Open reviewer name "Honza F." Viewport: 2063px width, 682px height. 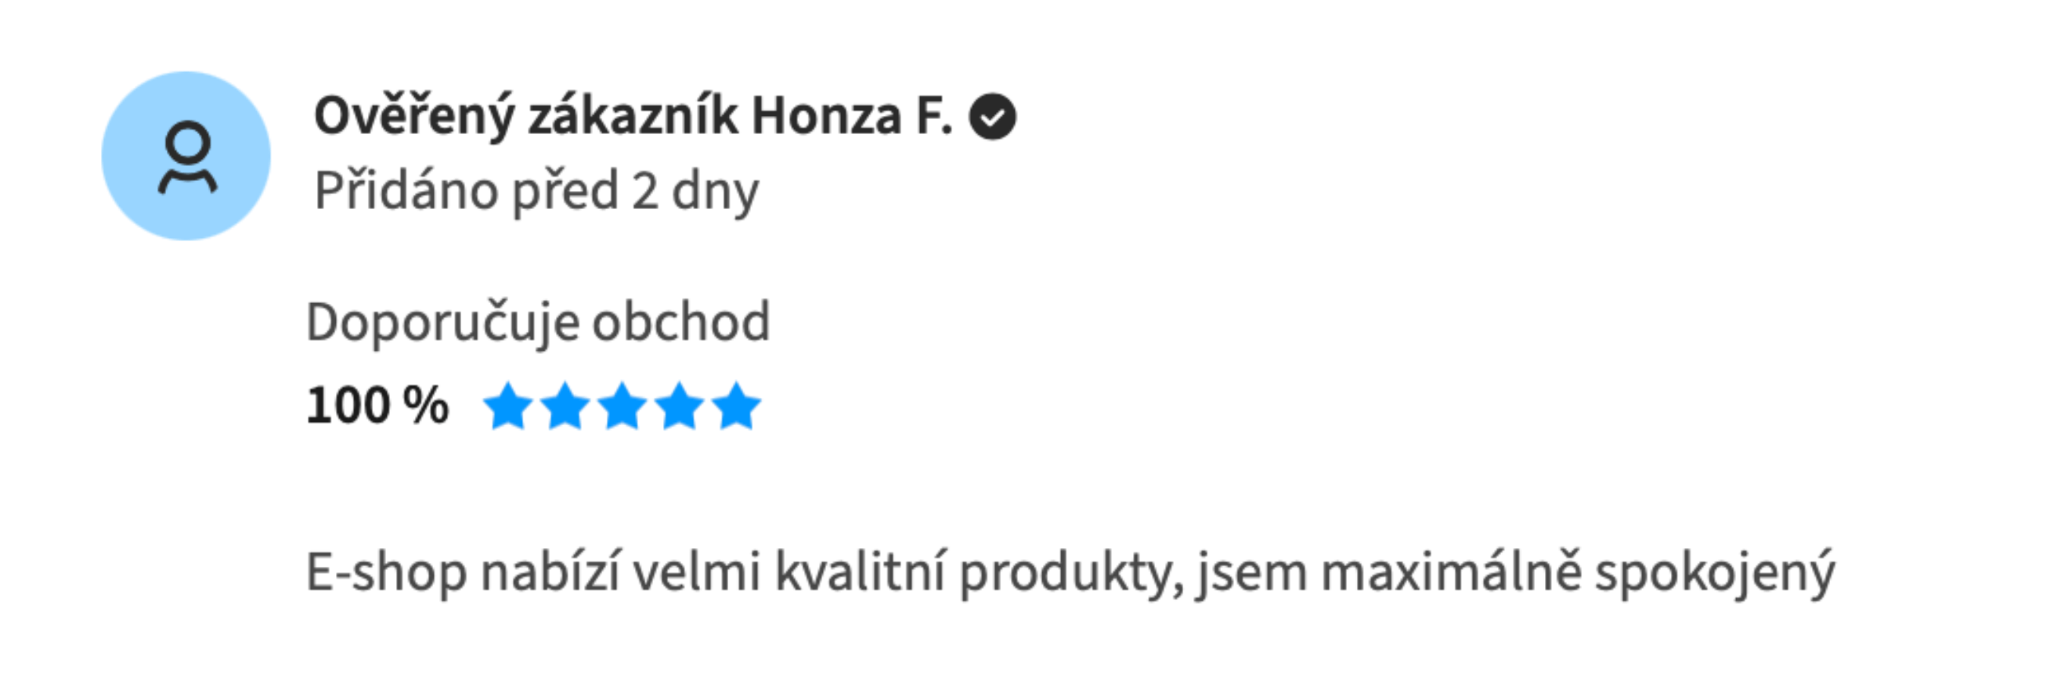(x=851, y=117)
